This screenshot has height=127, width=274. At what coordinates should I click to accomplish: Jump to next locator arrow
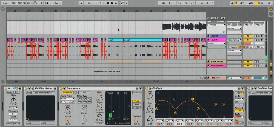[x=218, y=18]
